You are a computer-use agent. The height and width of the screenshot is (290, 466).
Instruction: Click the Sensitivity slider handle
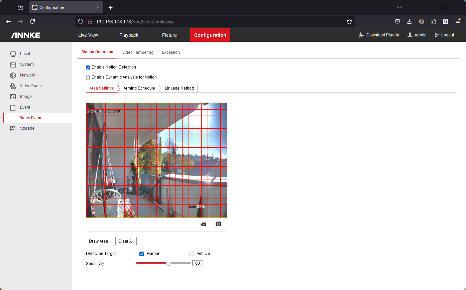(x=168, y=263)
